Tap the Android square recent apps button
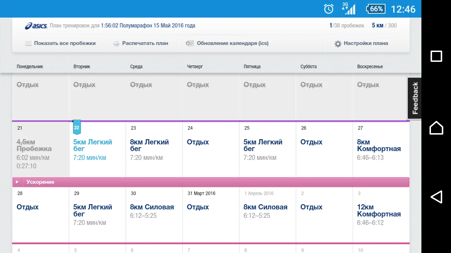 tap(436, 56)
